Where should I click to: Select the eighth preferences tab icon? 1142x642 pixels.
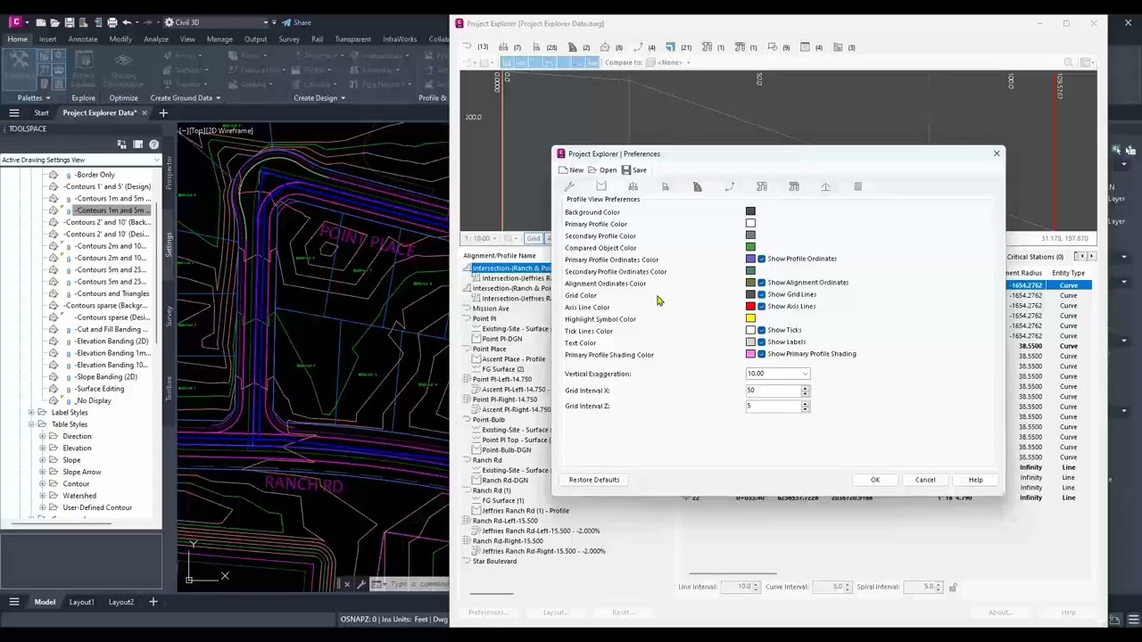pos(794,186)
